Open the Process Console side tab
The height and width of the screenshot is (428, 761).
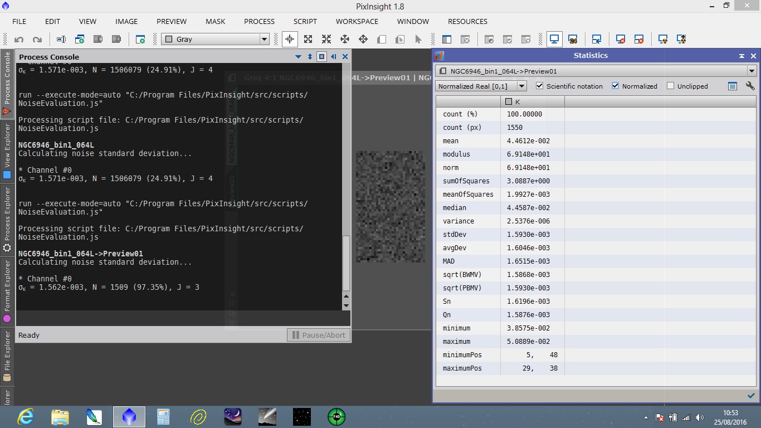[x=7, y=83]
